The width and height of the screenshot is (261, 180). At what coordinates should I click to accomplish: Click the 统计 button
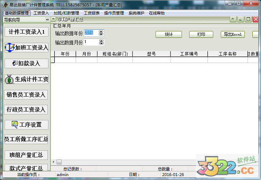pyautogui.click(x=169, y=34)
